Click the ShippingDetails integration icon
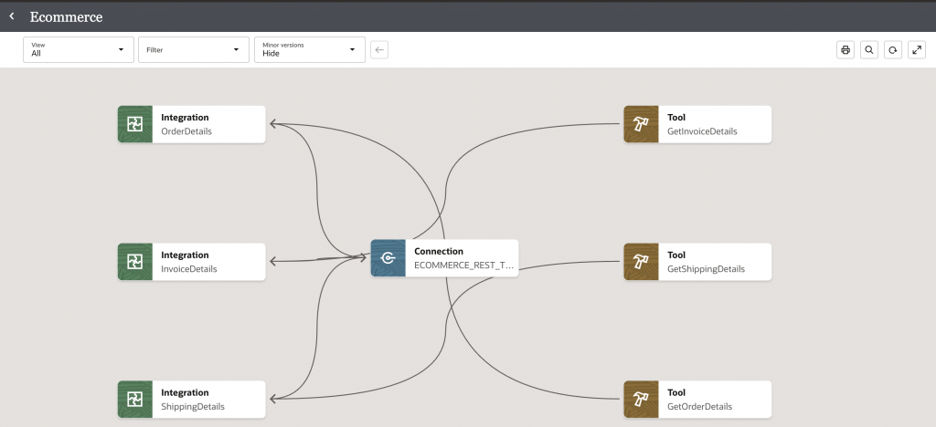 click(135, 399)
